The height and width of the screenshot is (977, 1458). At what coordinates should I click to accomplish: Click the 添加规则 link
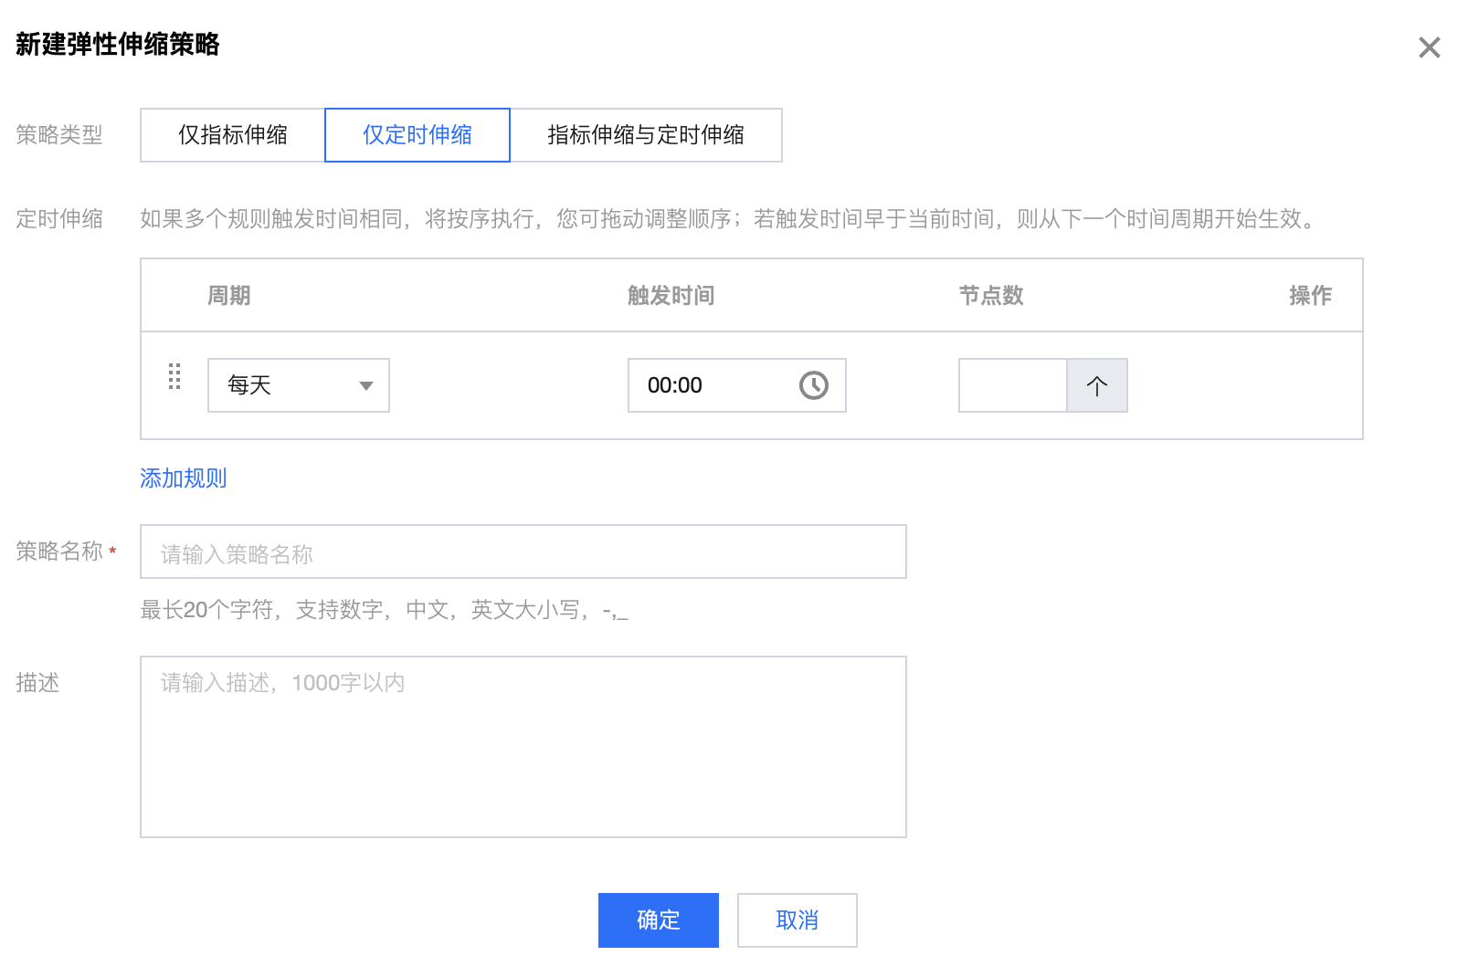coord(184,478)
